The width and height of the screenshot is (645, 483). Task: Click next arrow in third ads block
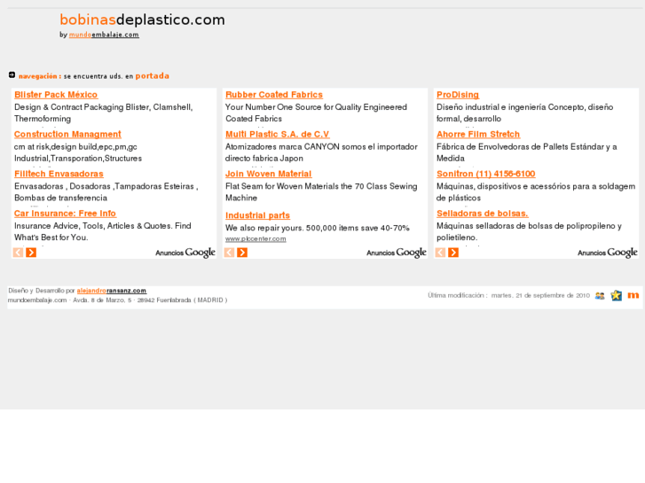tap(453, 253)
